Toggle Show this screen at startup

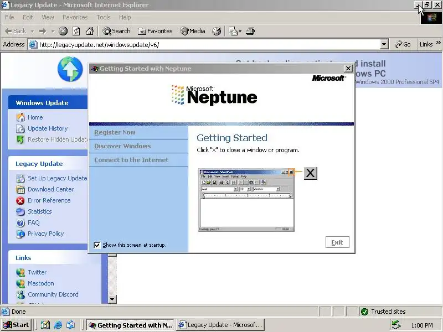(x=97, y=245)
